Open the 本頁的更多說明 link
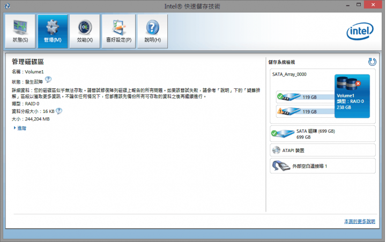This screenshot has height=242, width=386. [359, 222]
